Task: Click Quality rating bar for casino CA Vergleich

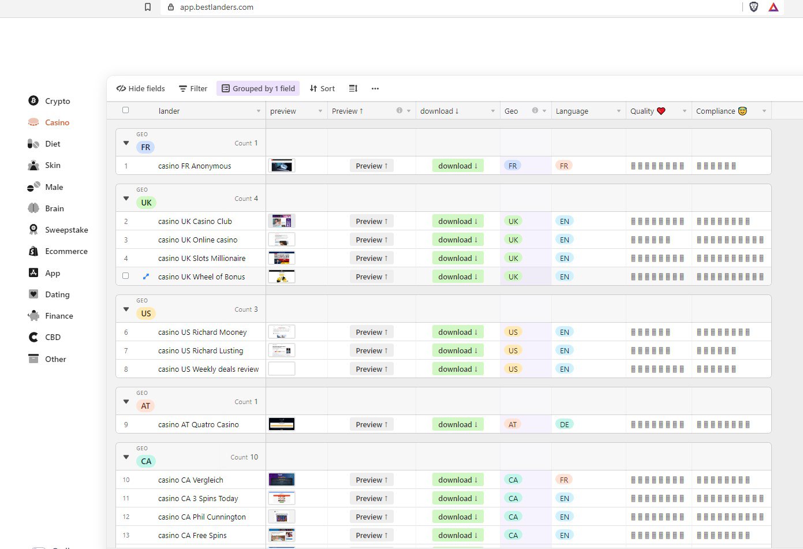Action: click(658, 480)
